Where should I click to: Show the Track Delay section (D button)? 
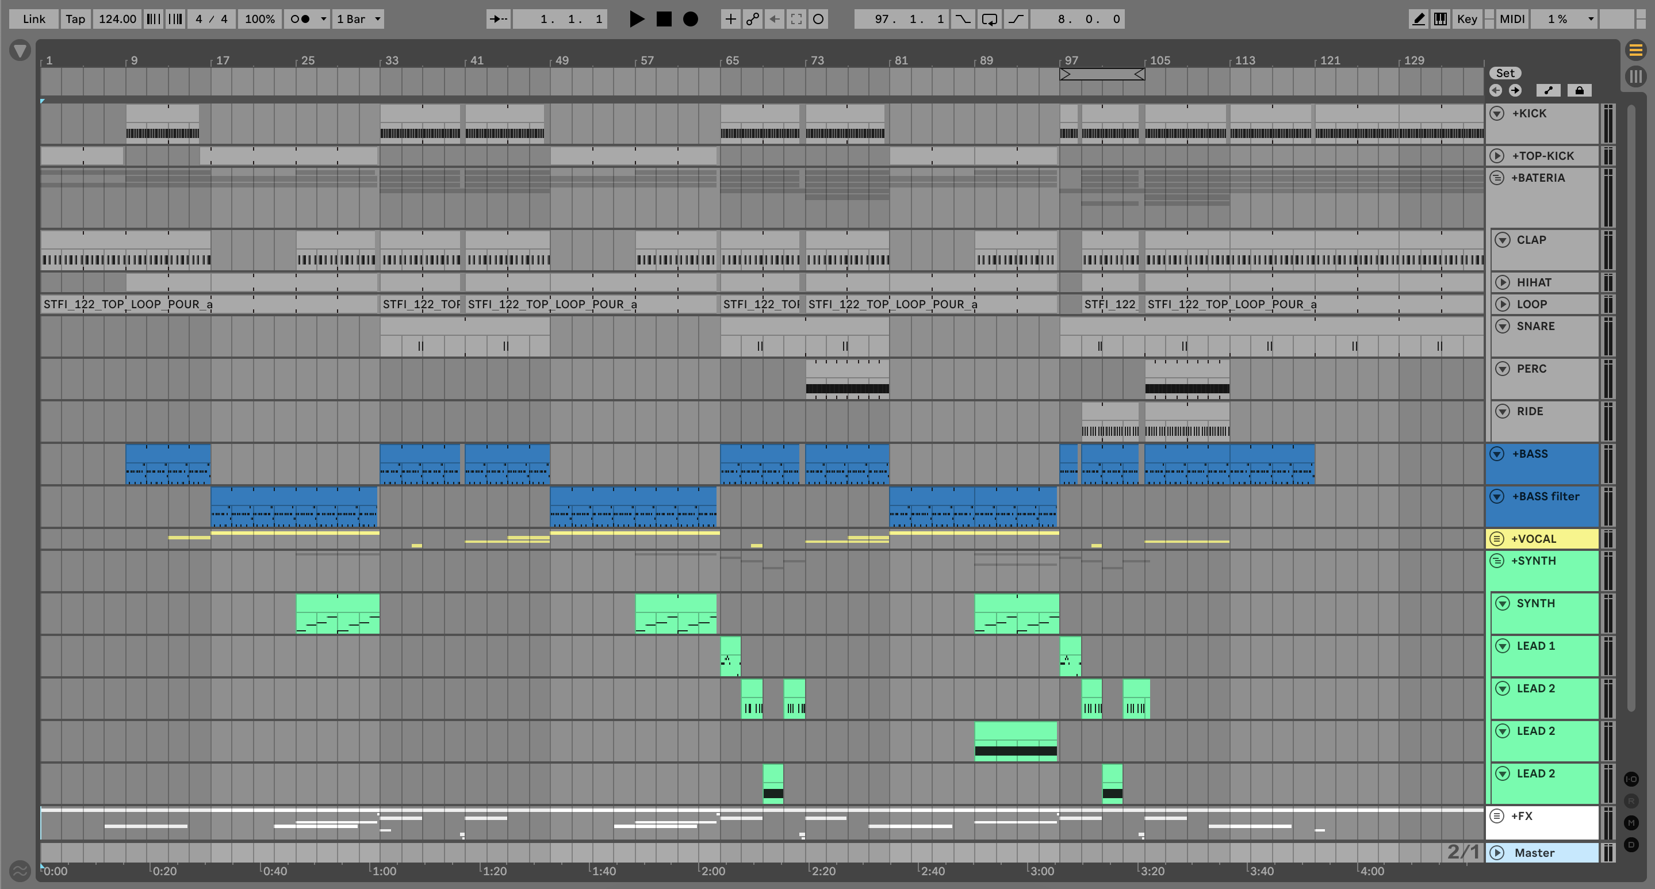click(1631, 845)
